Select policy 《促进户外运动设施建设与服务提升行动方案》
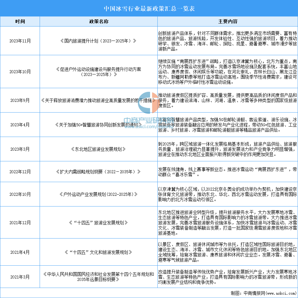Image resolution: width=298 pixels, height=298 pixels. click(x=99, y=72)
